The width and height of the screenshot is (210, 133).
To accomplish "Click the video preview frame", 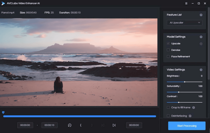I will click(79, 62).
